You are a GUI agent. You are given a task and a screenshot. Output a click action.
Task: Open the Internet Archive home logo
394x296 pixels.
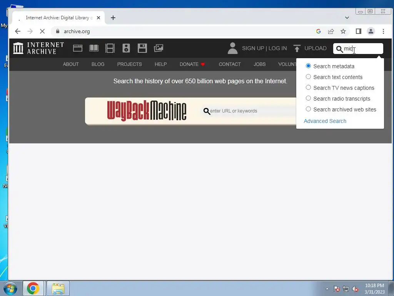pyautogui.click(x=38, y=48)
